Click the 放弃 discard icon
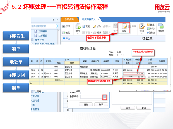Viewport: 173px width, 129px height. click(x=104, y=32)
